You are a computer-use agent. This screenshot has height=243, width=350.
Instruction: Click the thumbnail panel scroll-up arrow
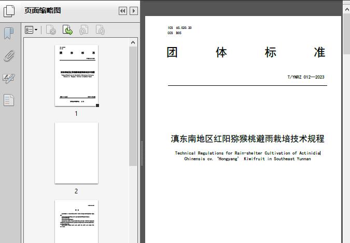click(133, 42)
